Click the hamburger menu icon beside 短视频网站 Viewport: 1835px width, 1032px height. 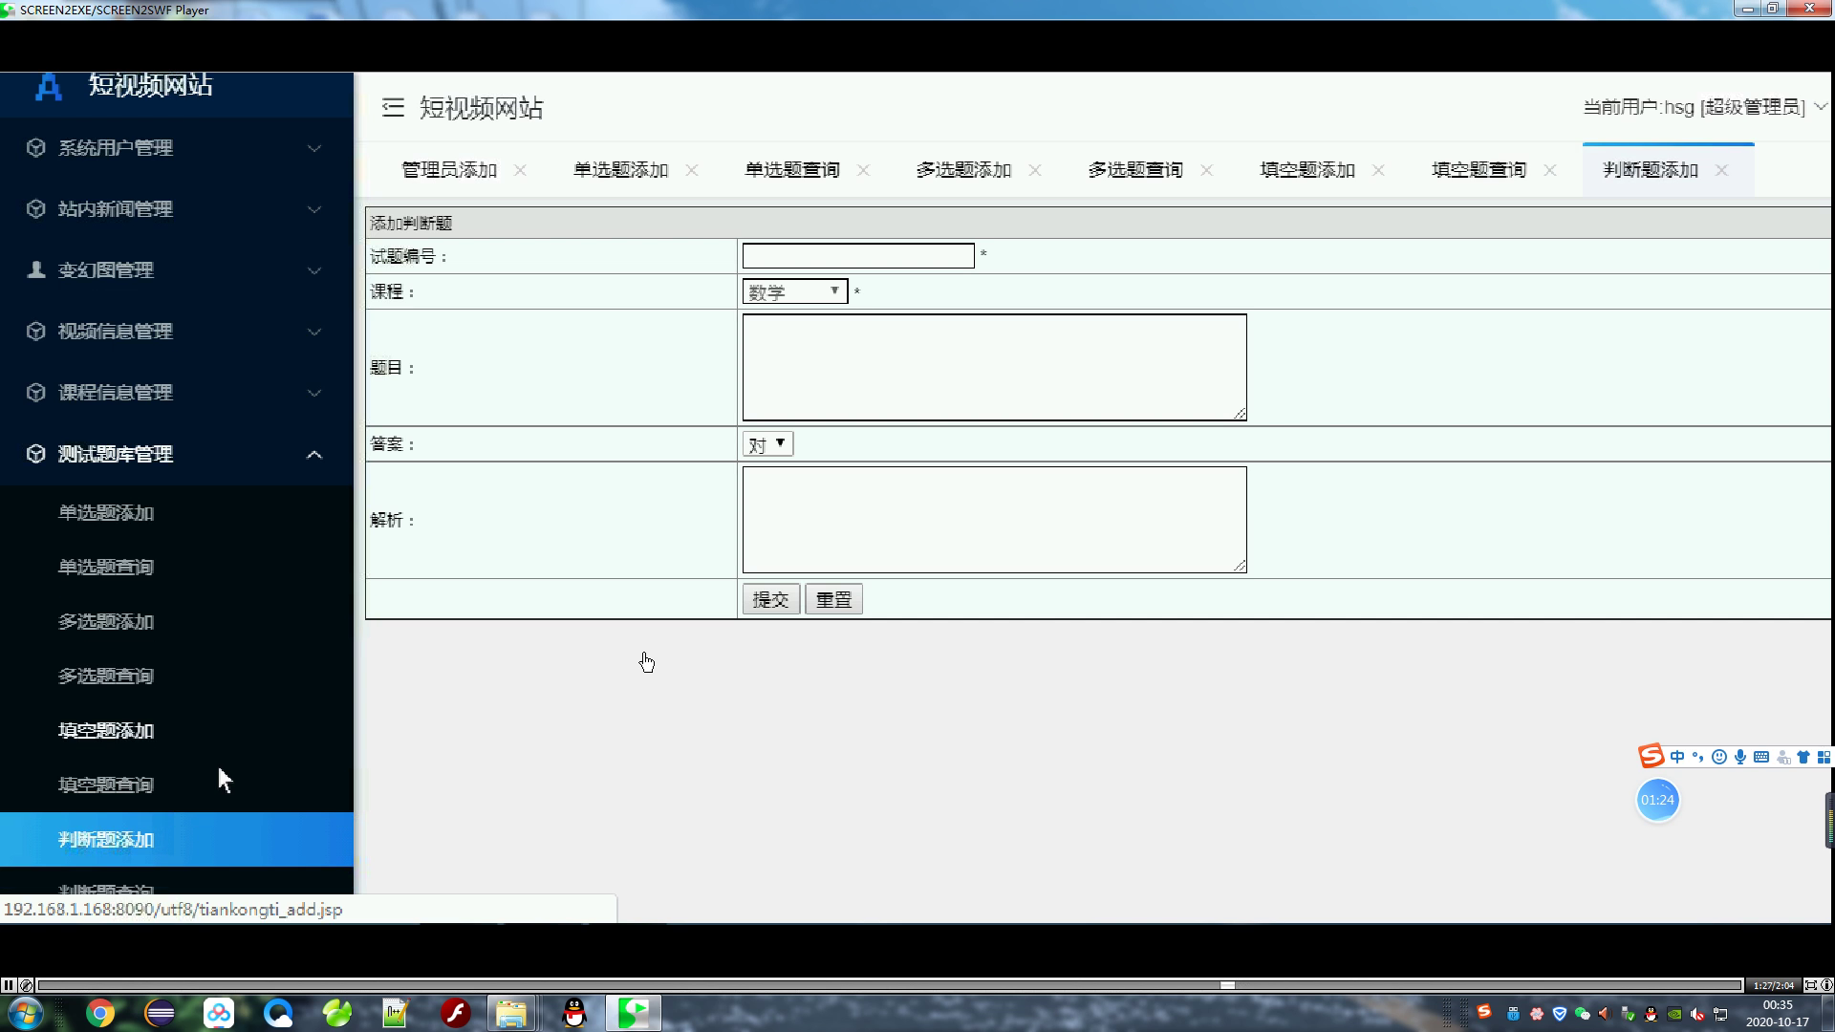pyautogui.click(x=393, y=107)
